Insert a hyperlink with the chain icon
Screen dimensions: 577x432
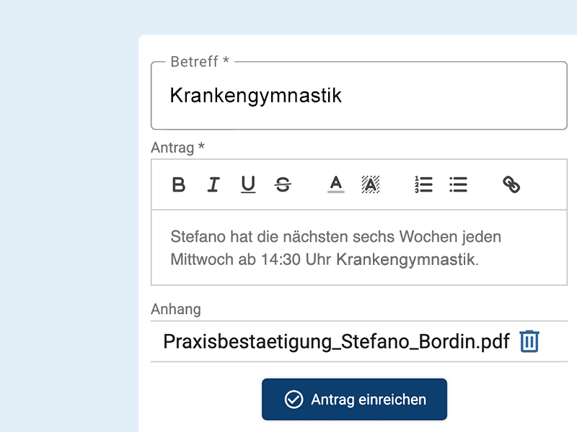coord(511,184)
